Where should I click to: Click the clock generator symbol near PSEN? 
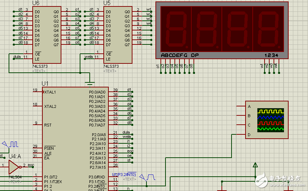[11, 144]
